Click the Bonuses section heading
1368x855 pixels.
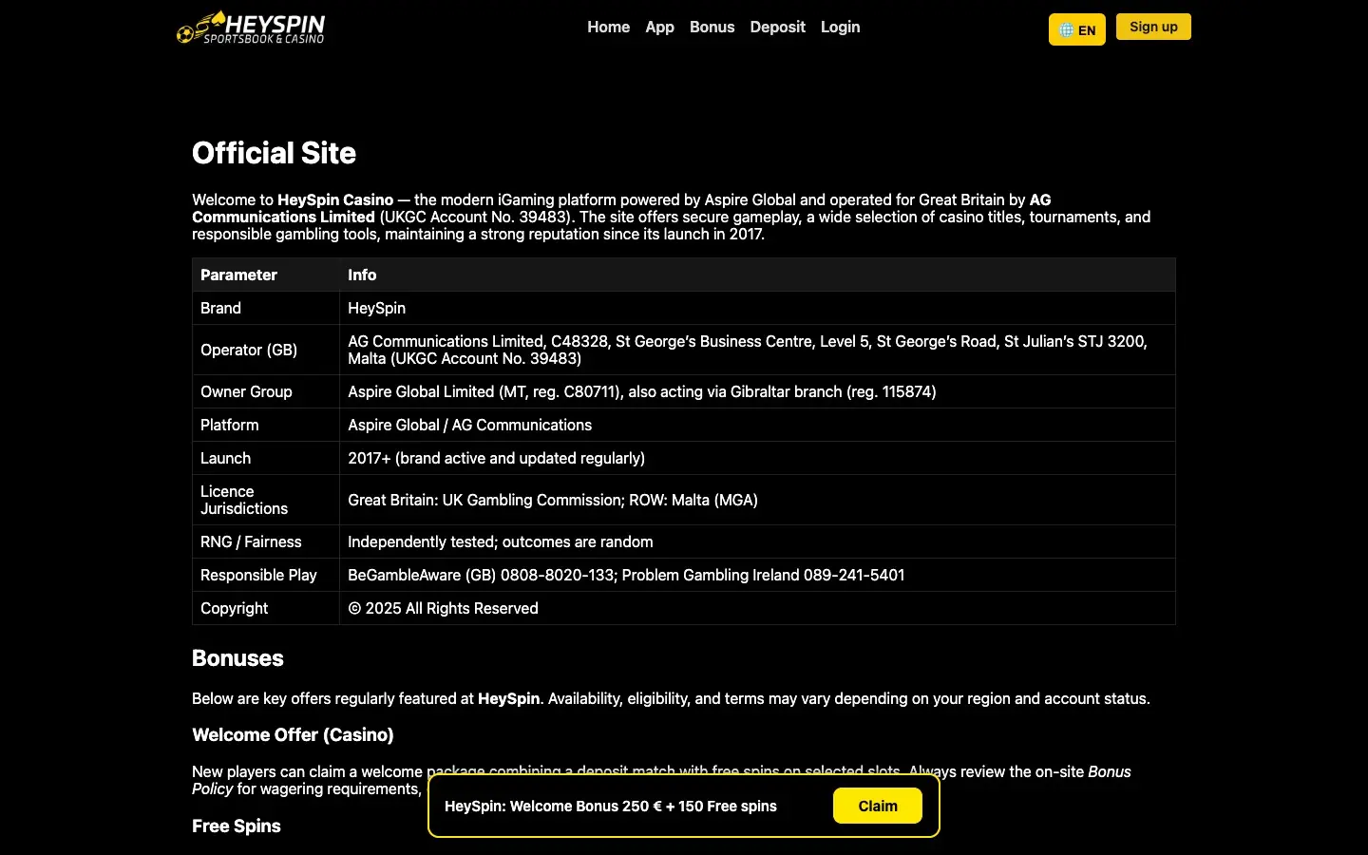coord(237,658)
